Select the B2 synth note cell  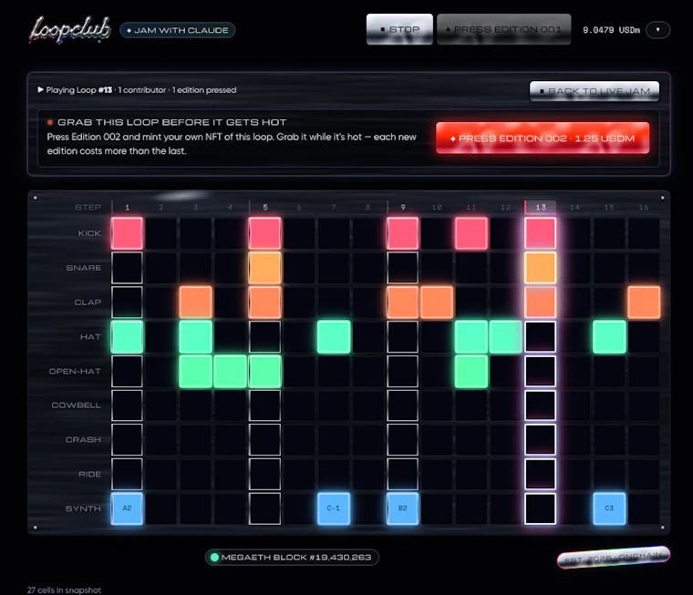point(403,508)
